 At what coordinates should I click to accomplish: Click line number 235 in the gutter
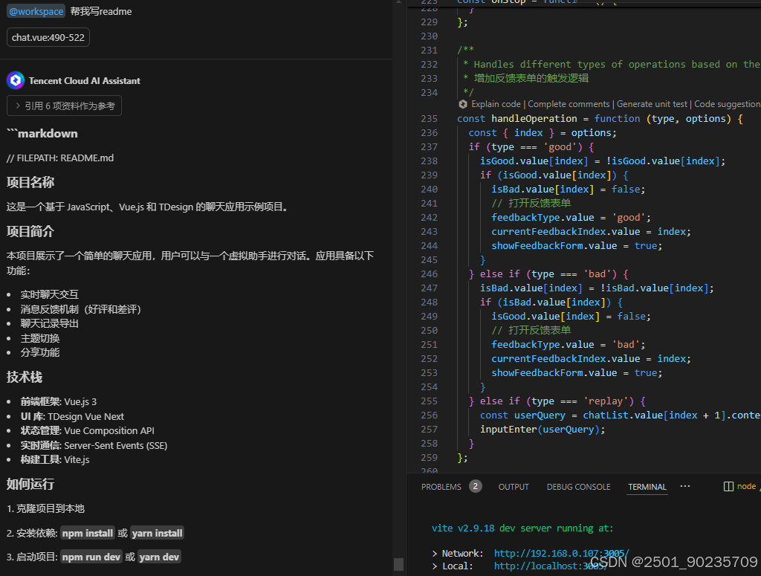(x=429, y=119)
